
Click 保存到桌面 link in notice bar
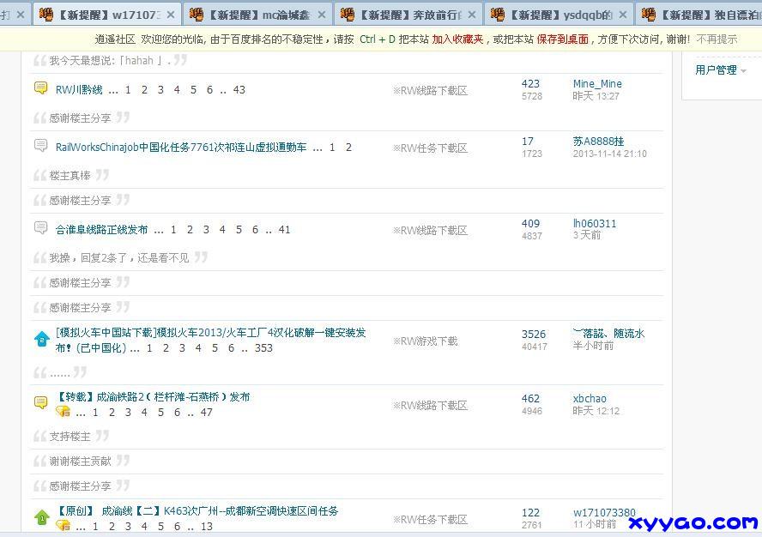pyautogui.click(x=562, y=39)
